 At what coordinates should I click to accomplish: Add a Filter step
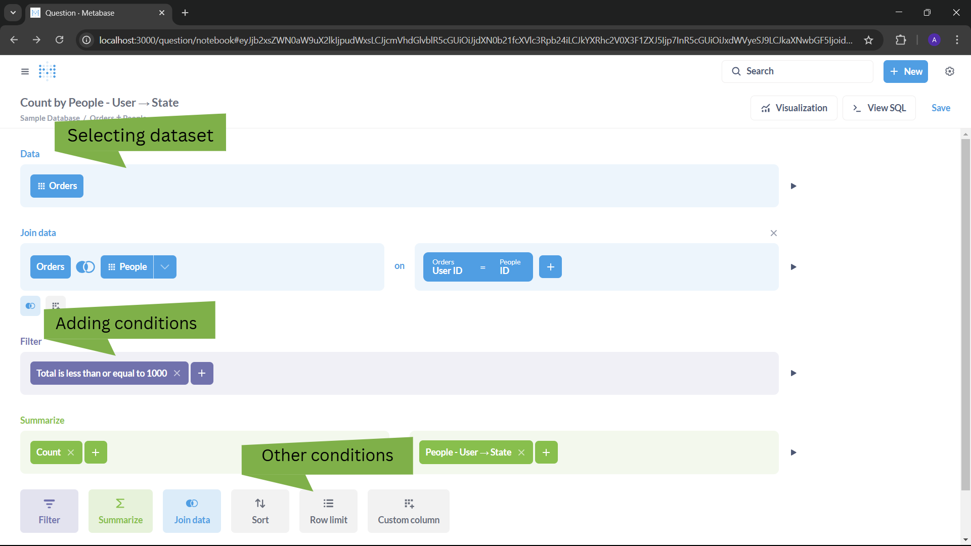[49, 511]
